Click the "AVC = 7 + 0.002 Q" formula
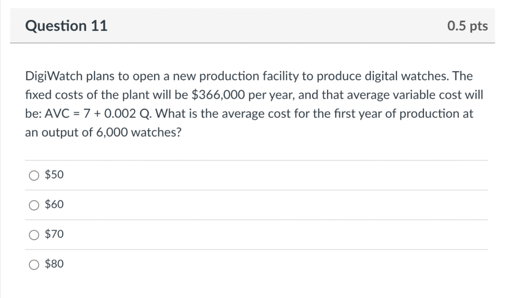 coord(98,114)
